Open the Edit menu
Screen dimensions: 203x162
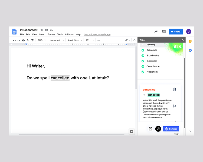[x=28, y=35]
